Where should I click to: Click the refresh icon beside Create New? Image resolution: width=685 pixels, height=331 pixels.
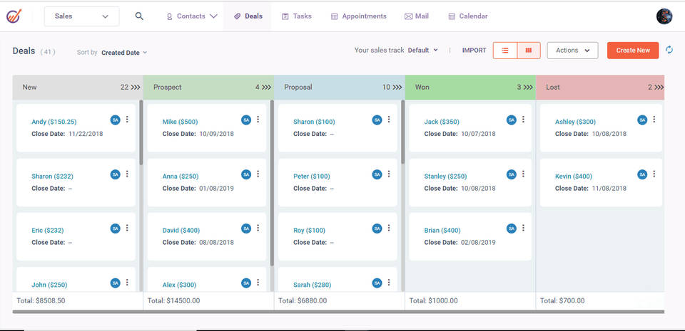pyautogui.click(x=669, y=50)
